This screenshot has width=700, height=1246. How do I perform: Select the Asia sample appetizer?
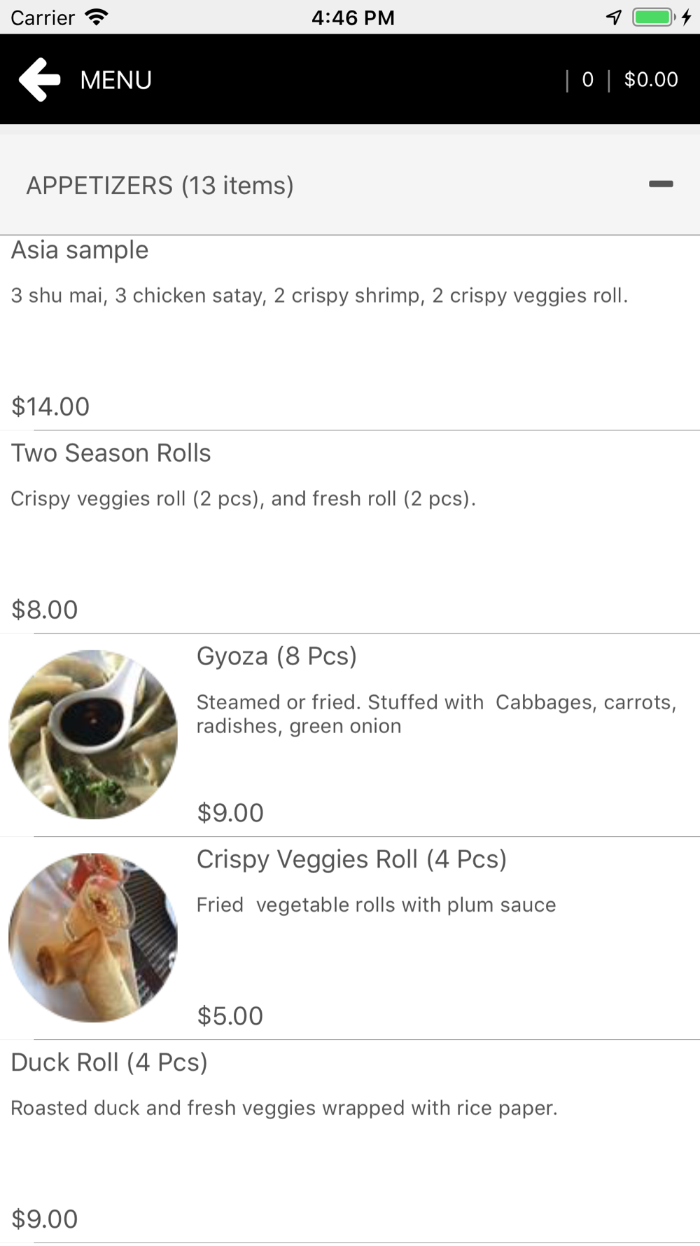[80, 250]
